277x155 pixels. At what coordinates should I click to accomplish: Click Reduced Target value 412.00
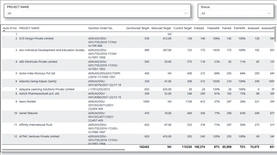(x=167, y=38)
